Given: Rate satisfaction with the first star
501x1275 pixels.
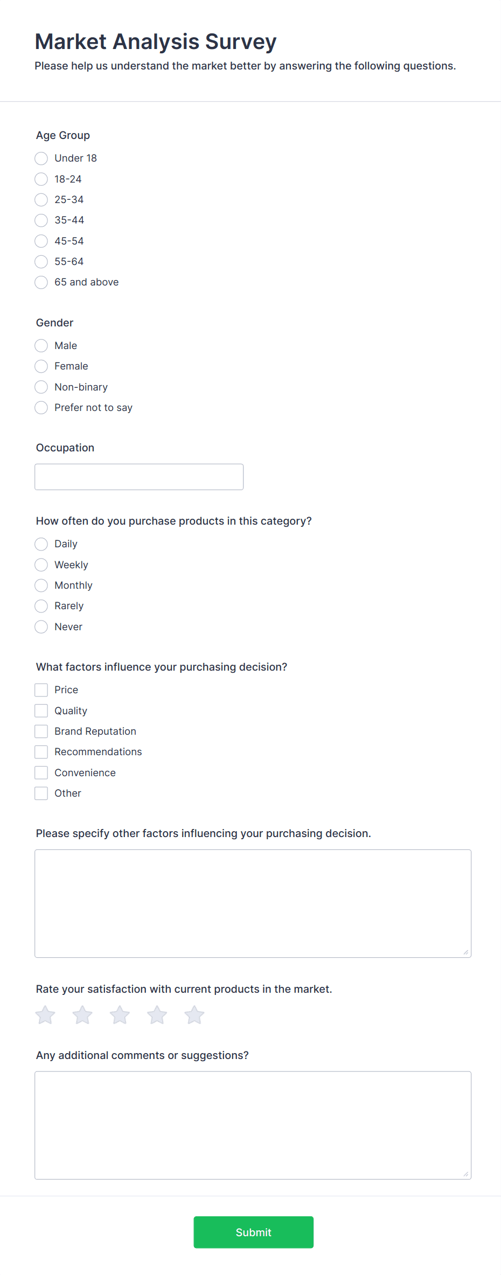Looking at the screenshot, I should [x=45, y=1015].
